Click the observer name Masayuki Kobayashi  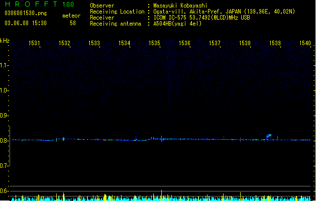tap(180, 6)
